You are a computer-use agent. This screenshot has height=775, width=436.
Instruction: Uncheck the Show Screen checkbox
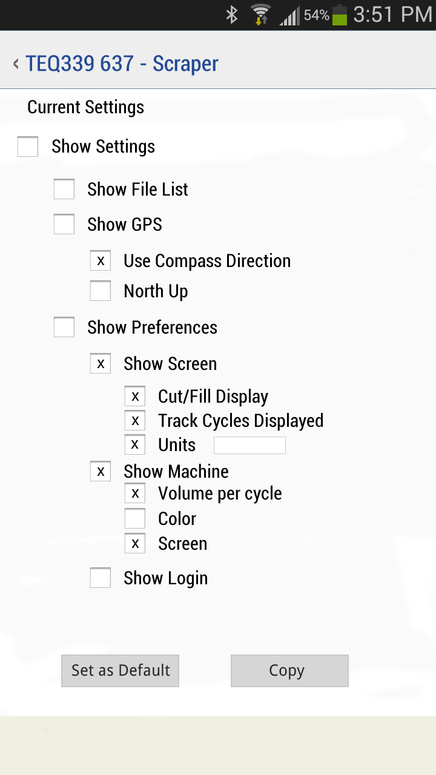coord(101,363)
